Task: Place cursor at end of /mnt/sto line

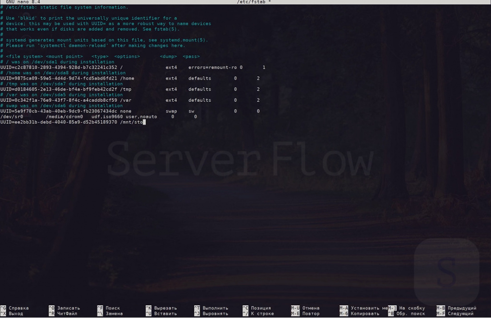Action: [143, 122]
